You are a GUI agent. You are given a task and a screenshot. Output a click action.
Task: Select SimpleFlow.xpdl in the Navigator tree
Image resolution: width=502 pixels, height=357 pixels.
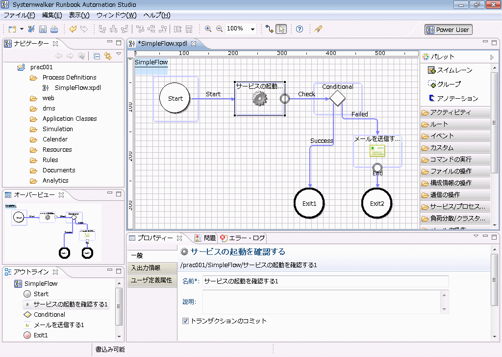point(78,87)
